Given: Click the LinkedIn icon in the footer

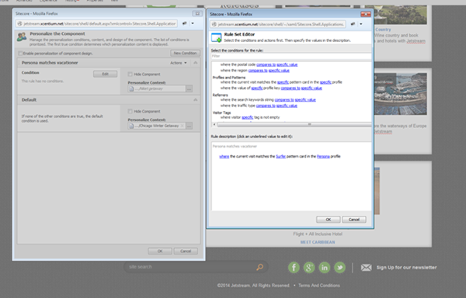Looking at the screenshot, I should tap(325, 268).
